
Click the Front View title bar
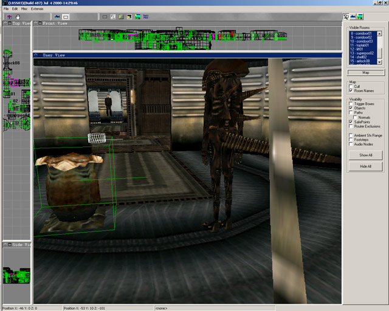tap(187, 23)
